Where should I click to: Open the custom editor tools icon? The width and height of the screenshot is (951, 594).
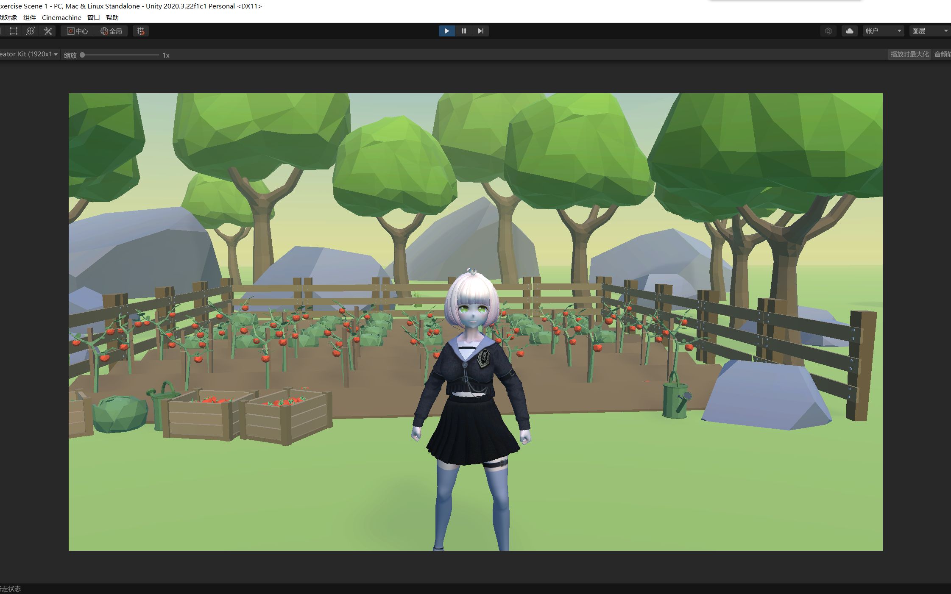[47, 31]
